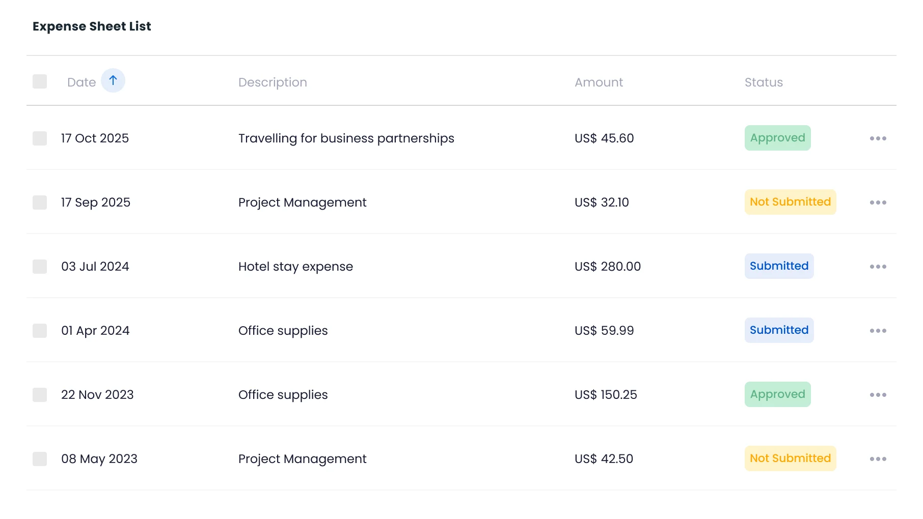Click the amount US$ 59.99
This screenshot has width=923, height=519.
point(604,331)
